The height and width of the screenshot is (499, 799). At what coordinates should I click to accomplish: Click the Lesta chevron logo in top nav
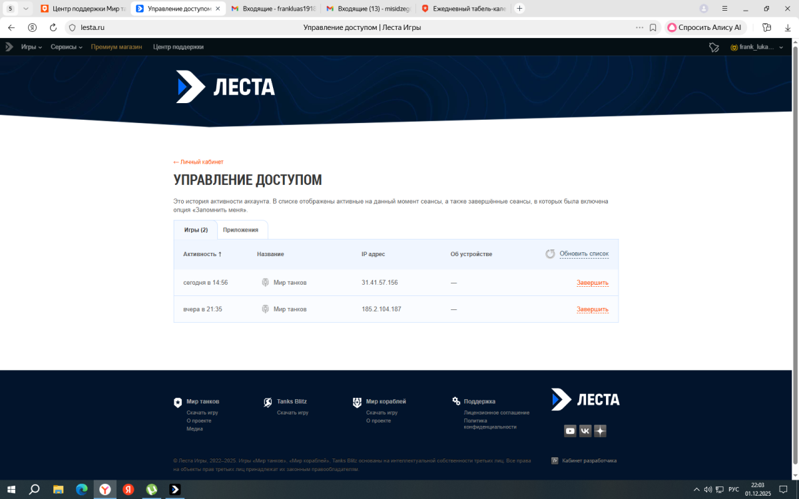[x=9, y=47]
